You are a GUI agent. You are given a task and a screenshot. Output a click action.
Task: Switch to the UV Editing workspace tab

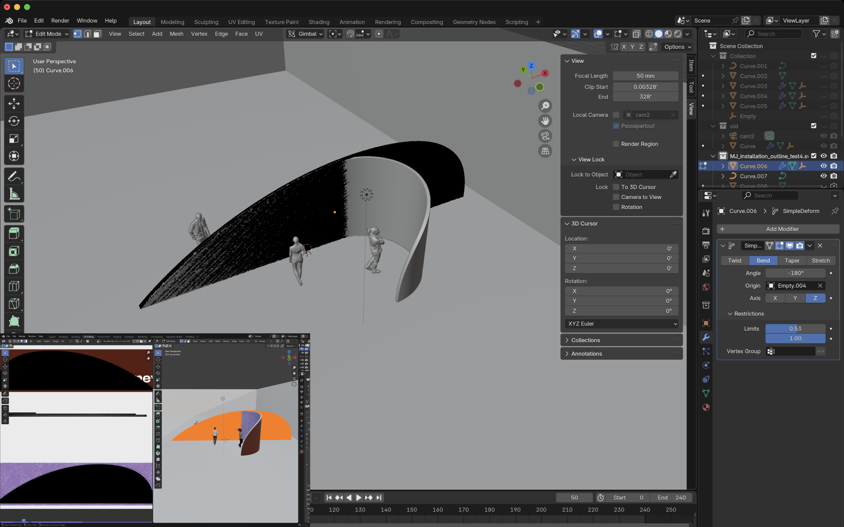(241, 22)
